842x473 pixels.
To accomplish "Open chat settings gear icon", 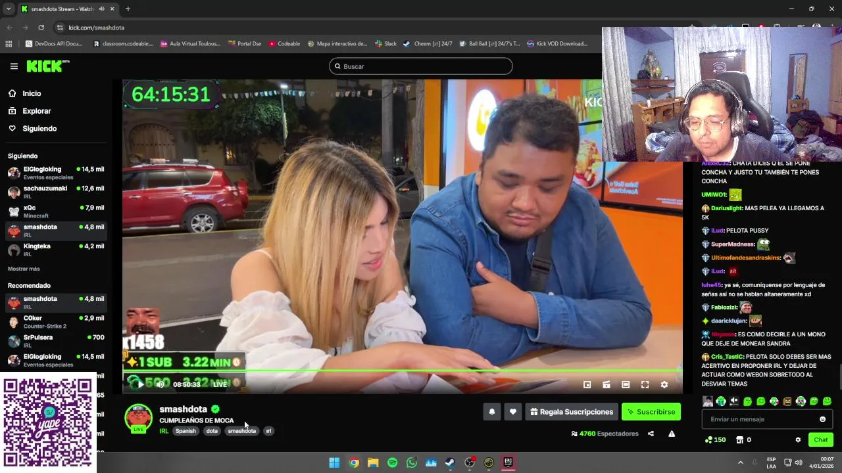I will [798, 439].
